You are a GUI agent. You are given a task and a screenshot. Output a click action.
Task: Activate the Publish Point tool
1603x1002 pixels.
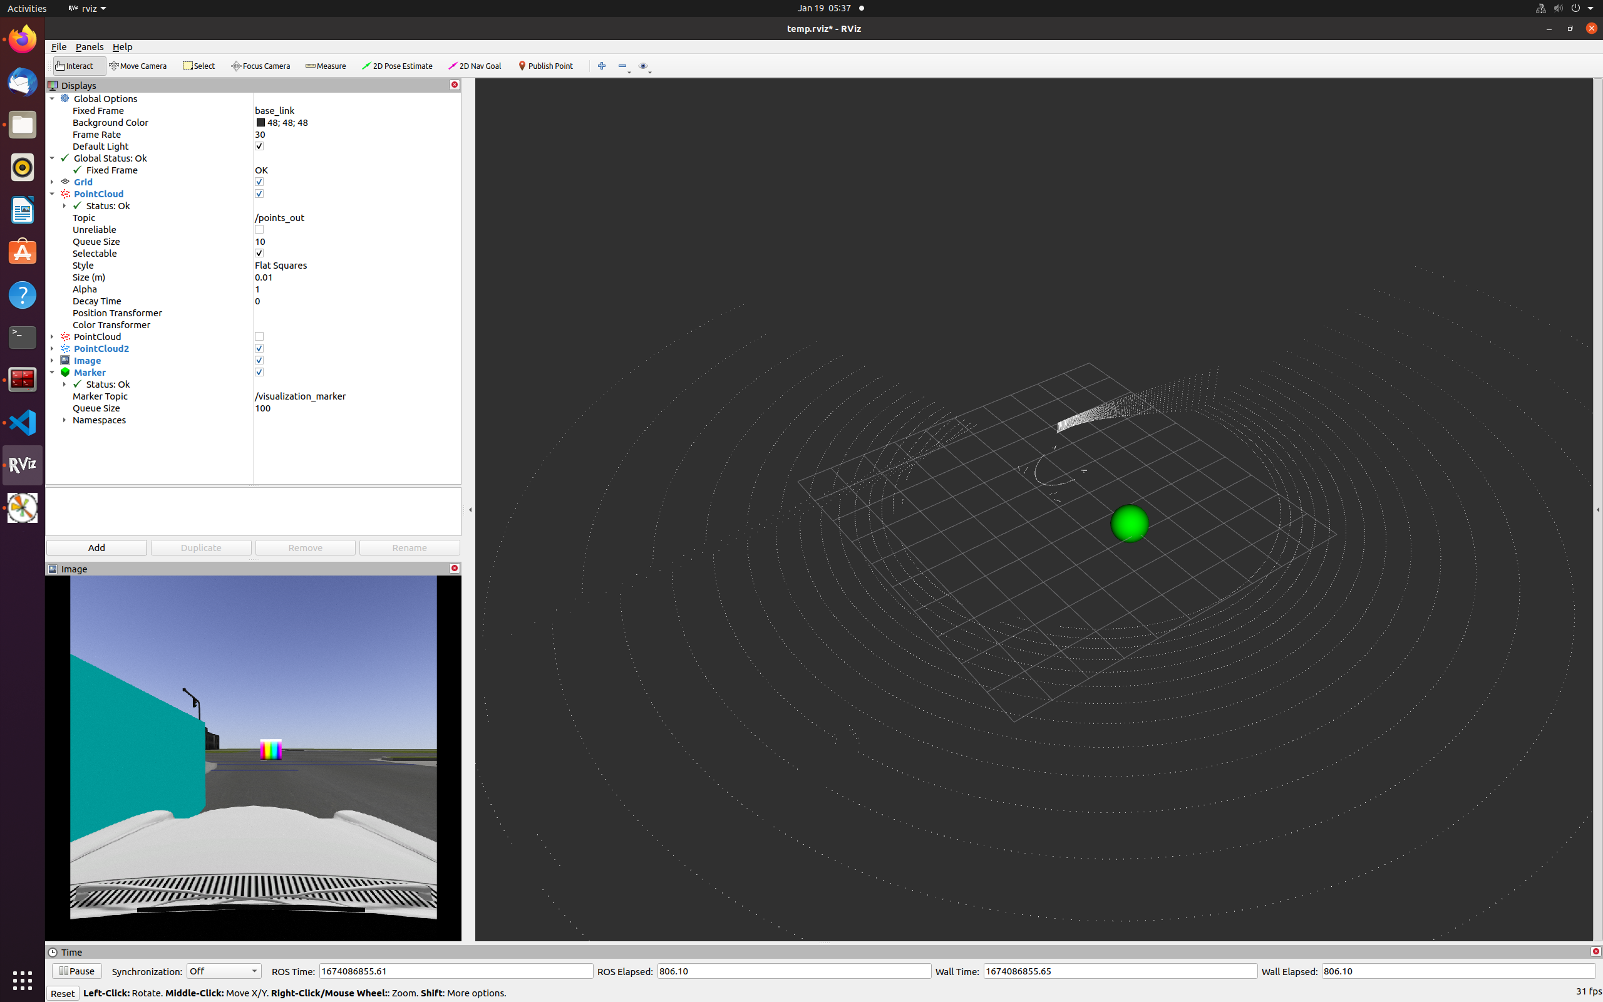(545, 66)
